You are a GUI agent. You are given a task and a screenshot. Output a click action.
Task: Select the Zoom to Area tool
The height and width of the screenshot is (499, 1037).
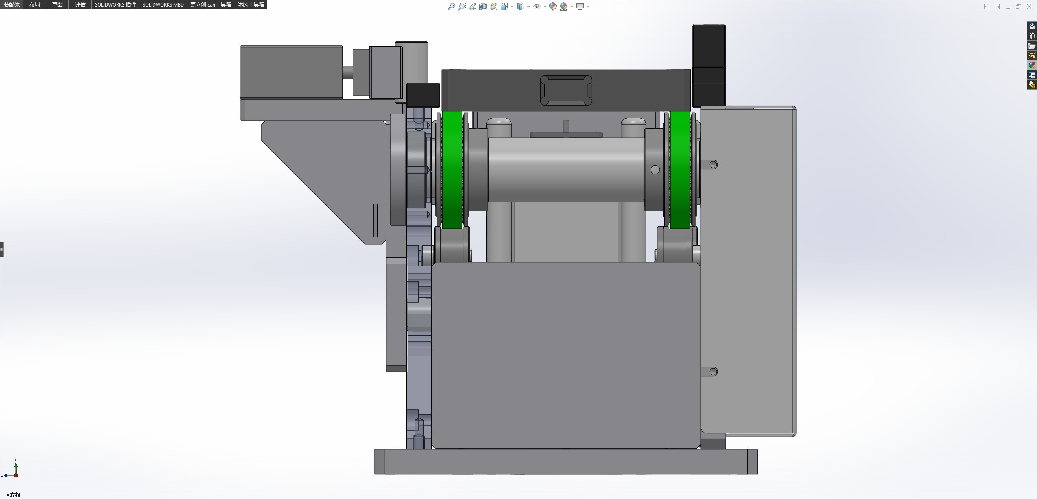click(461, 7)
